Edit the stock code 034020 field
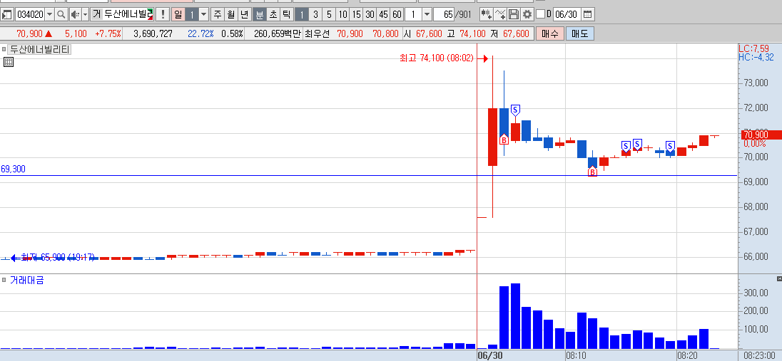The width and height of the screenshot is (782, 361). point(30,14)
